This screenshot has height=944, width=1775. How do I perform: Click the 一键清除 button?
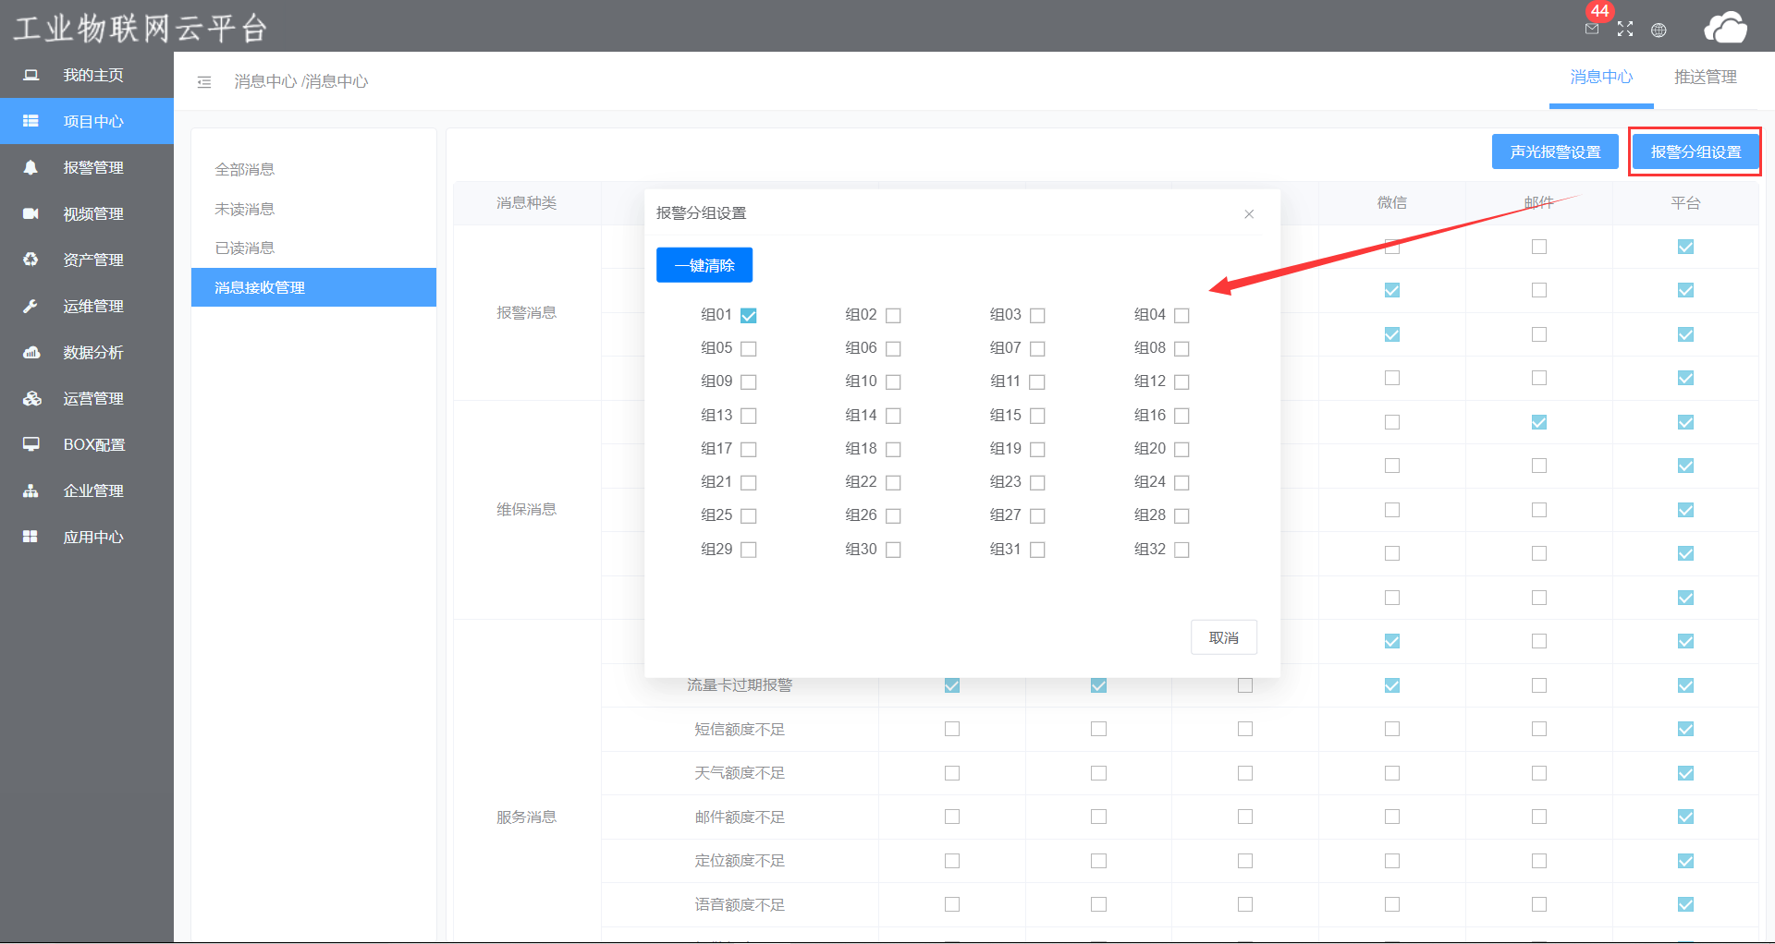tap(704, 265)
